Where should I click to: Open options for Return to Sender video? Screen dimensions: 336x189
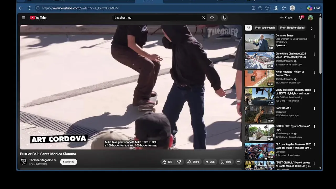click(314, 72)
